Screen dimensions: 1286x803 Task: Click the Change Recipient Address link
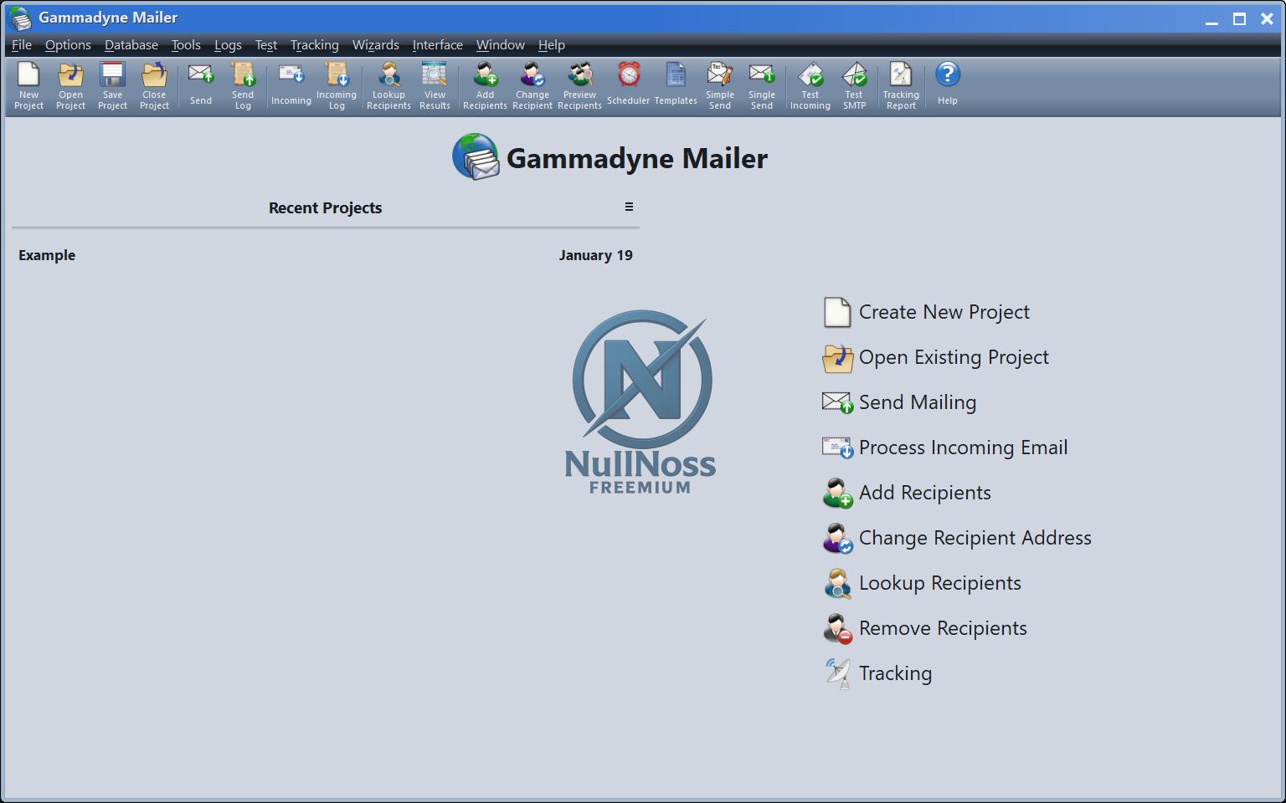point(975,538)
